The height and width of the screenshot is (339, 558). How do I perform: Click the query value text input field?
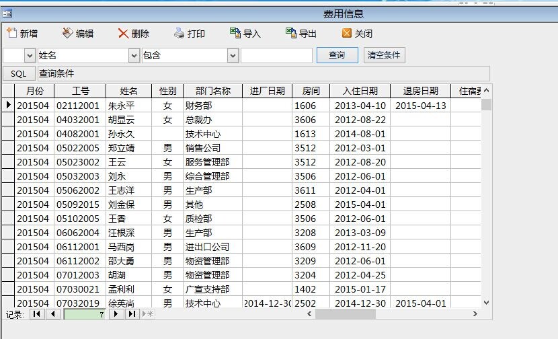(x=276, y=55)
